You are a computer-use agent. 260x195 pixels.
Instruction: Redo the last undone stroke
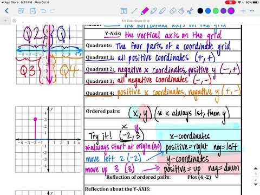click(53, 11)
